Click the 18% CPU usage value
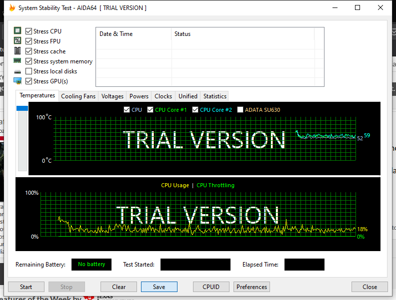 pyautogui.click(x=362, y=229)
